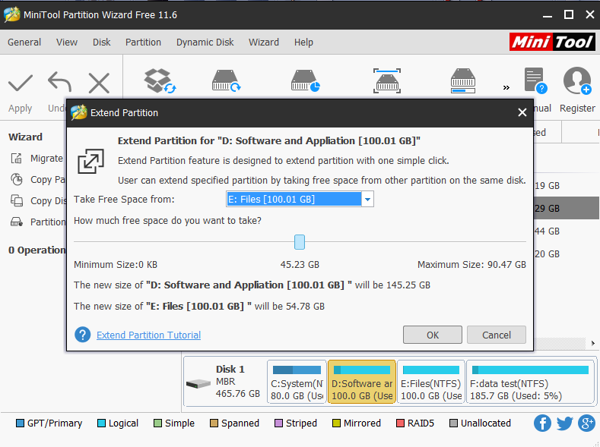Click the Disk 1 drive icon
Image resolution: width=600 pixels, height=447 pixels.
(198, 382)
